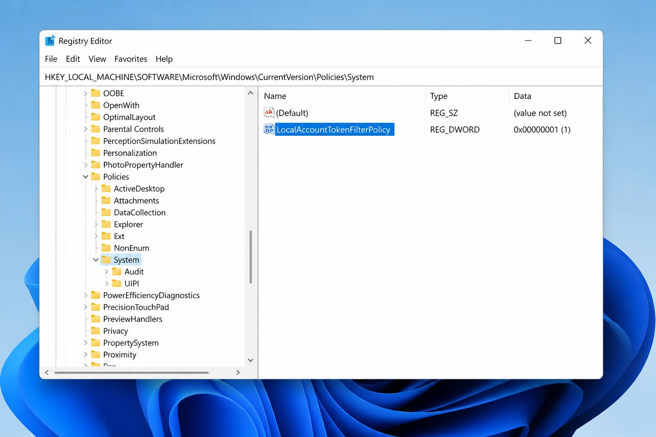Click the Parental Controls folder icon

pos(96,129)
